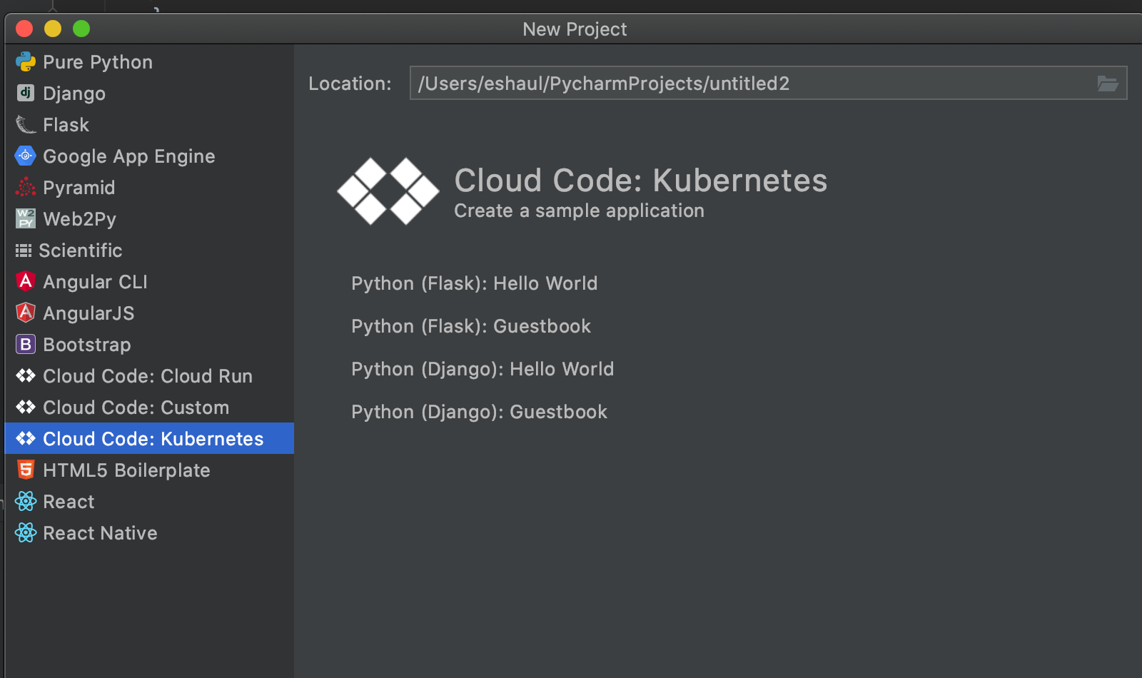Click inside the Location path field
The width and height of the screenshot is (1142, 678).
(714, 83)
